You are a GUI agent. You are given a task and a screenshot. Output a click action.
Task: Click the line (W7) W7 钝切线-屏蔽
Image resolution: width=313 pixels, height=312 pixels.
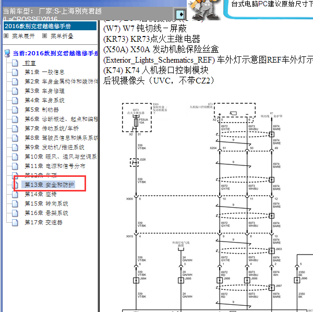click(145, 29)
